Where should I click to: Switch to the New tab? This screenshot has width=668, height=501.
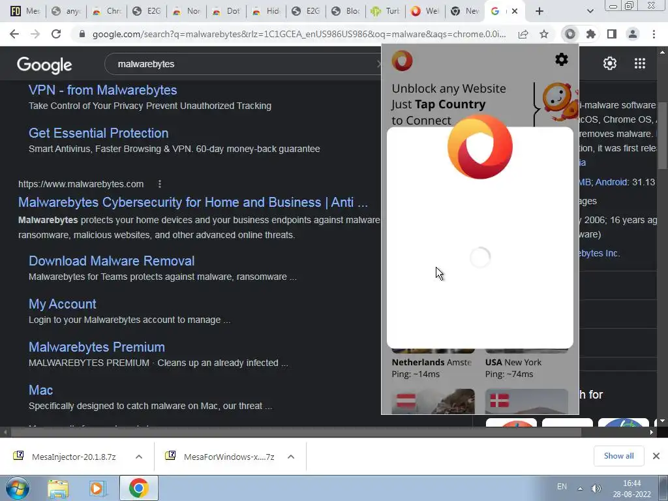[465, 11]
